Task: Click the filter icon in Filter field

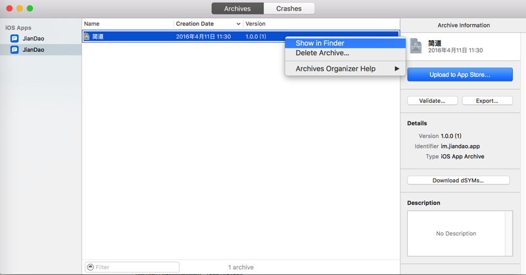Action: click(x=91, y=267)
